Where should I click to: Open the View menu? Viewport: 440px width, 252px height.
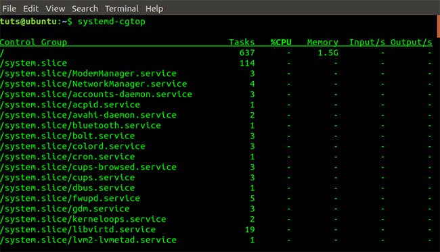(x=56, y=9)
